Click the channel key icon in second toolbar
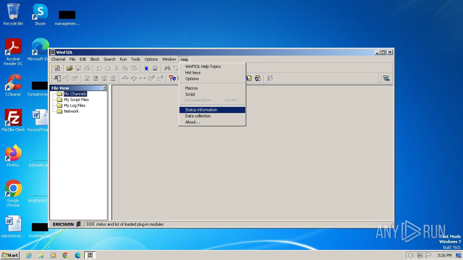463x260 pixels. point(66,78)
